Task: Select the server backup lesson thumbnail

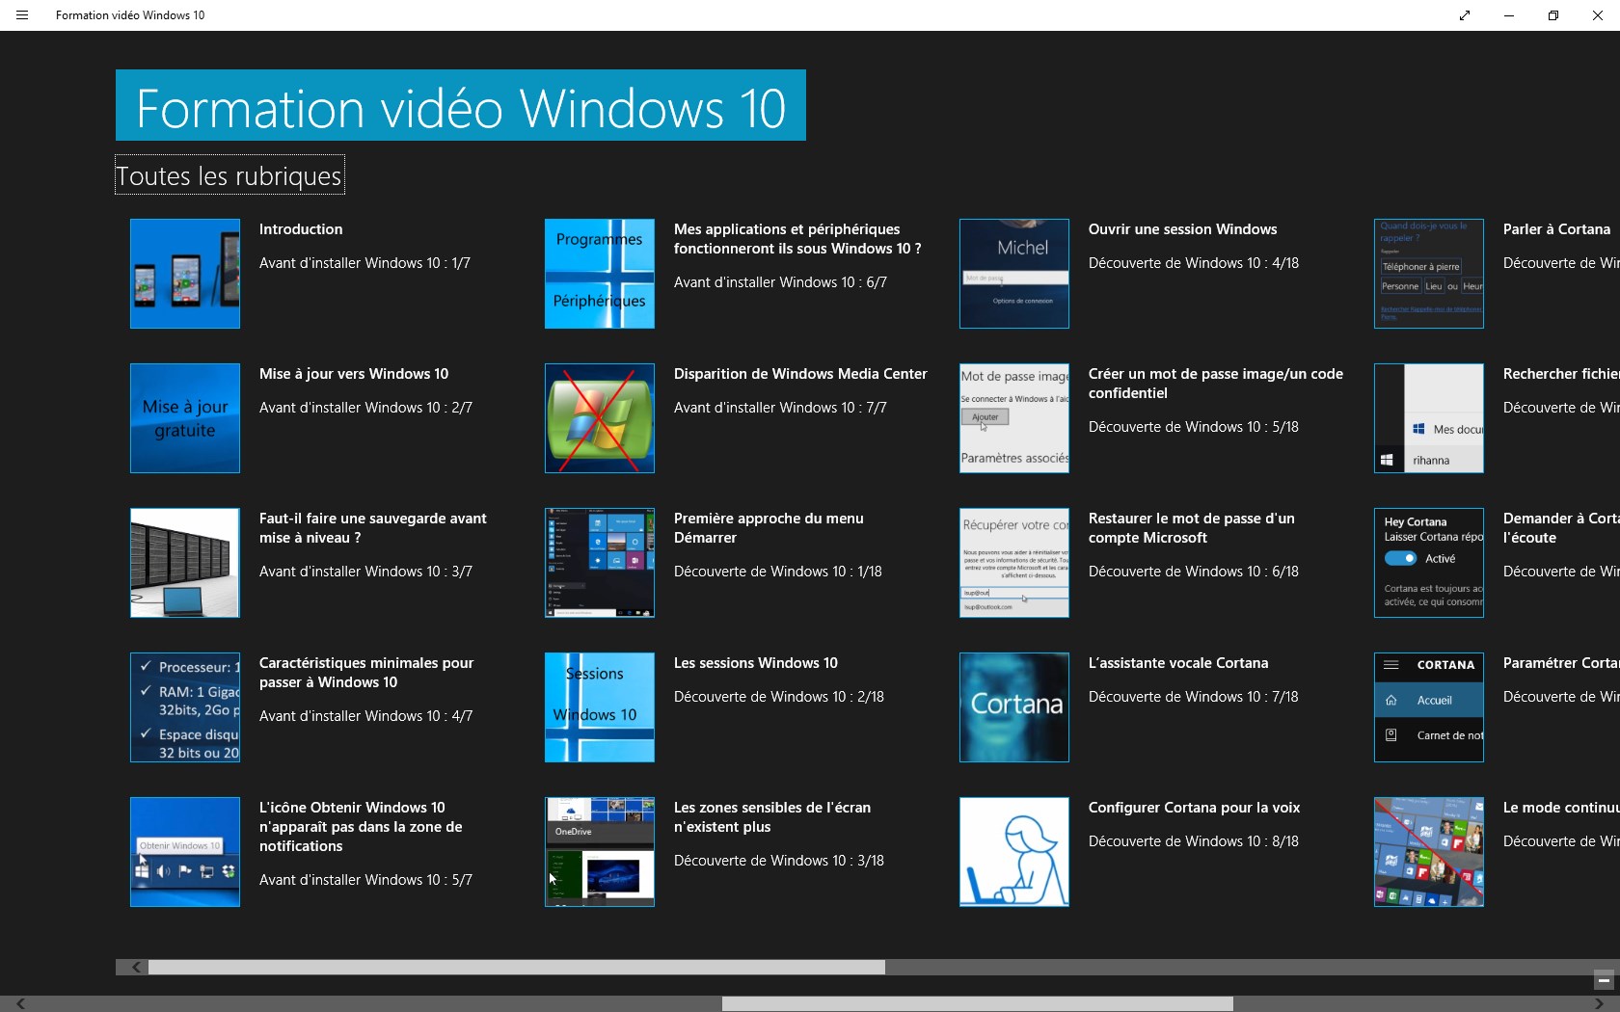Action: [185, 563]
